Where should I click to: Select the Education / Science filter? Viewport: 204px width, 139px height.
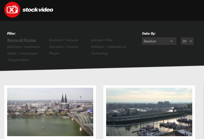[64, 47]
